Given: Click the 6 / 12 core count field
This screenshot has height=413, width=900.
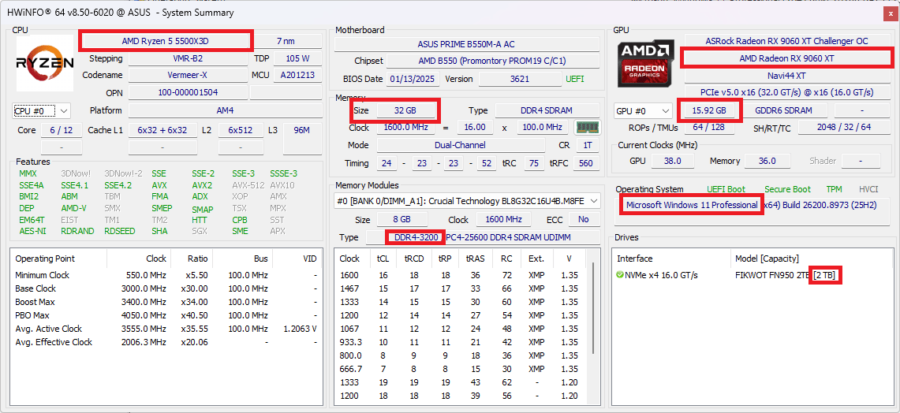Looking at the screenshot, I should click(62, 130).
